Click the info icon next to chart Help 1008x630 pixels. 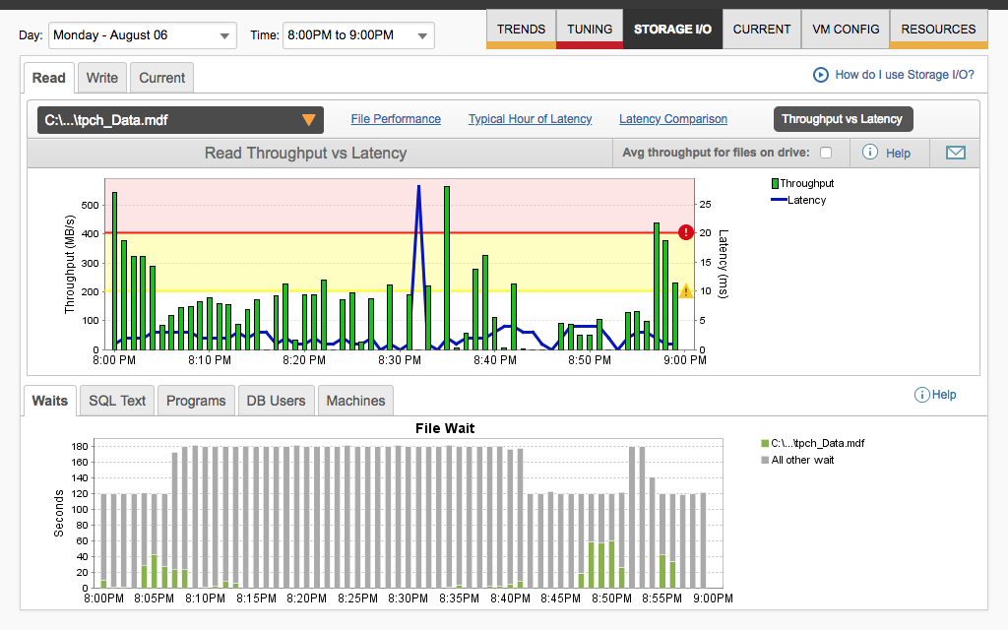(870, 153)
